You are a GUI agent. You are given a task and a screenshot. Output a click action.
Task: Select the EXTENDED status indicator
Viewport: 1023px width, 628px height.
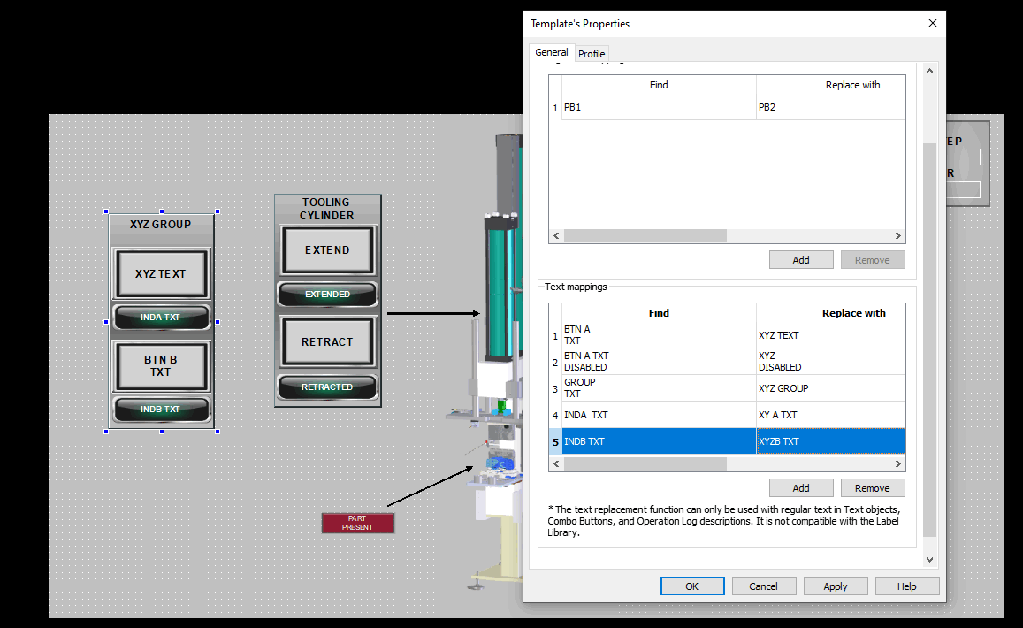click(x=327, y=295)
